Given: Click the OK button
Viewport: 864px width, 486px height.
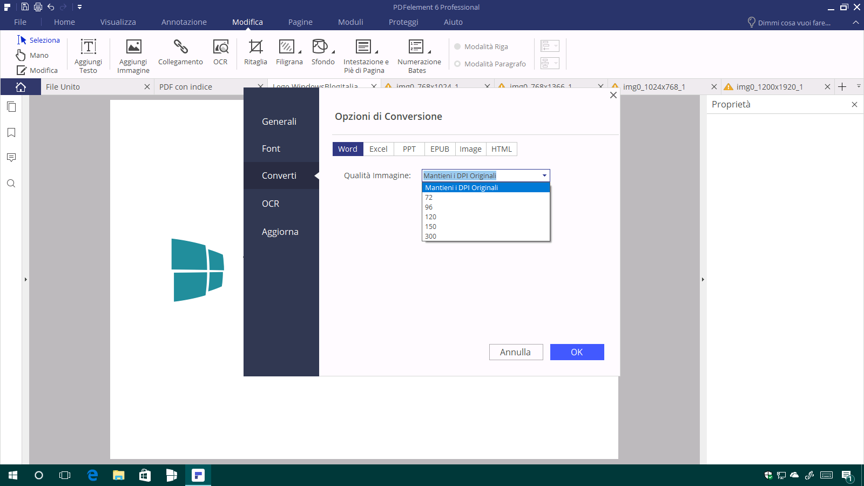Looking at the screenshot, I should [x=577, y=352].
